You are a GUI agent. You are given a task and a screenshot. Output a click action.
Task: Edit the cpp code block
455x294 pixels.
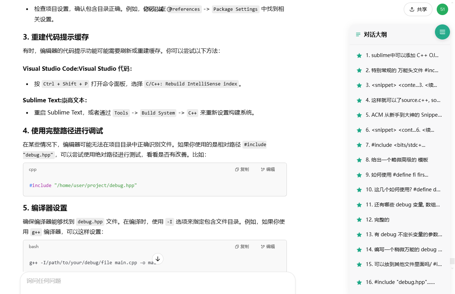click(268, 169)
